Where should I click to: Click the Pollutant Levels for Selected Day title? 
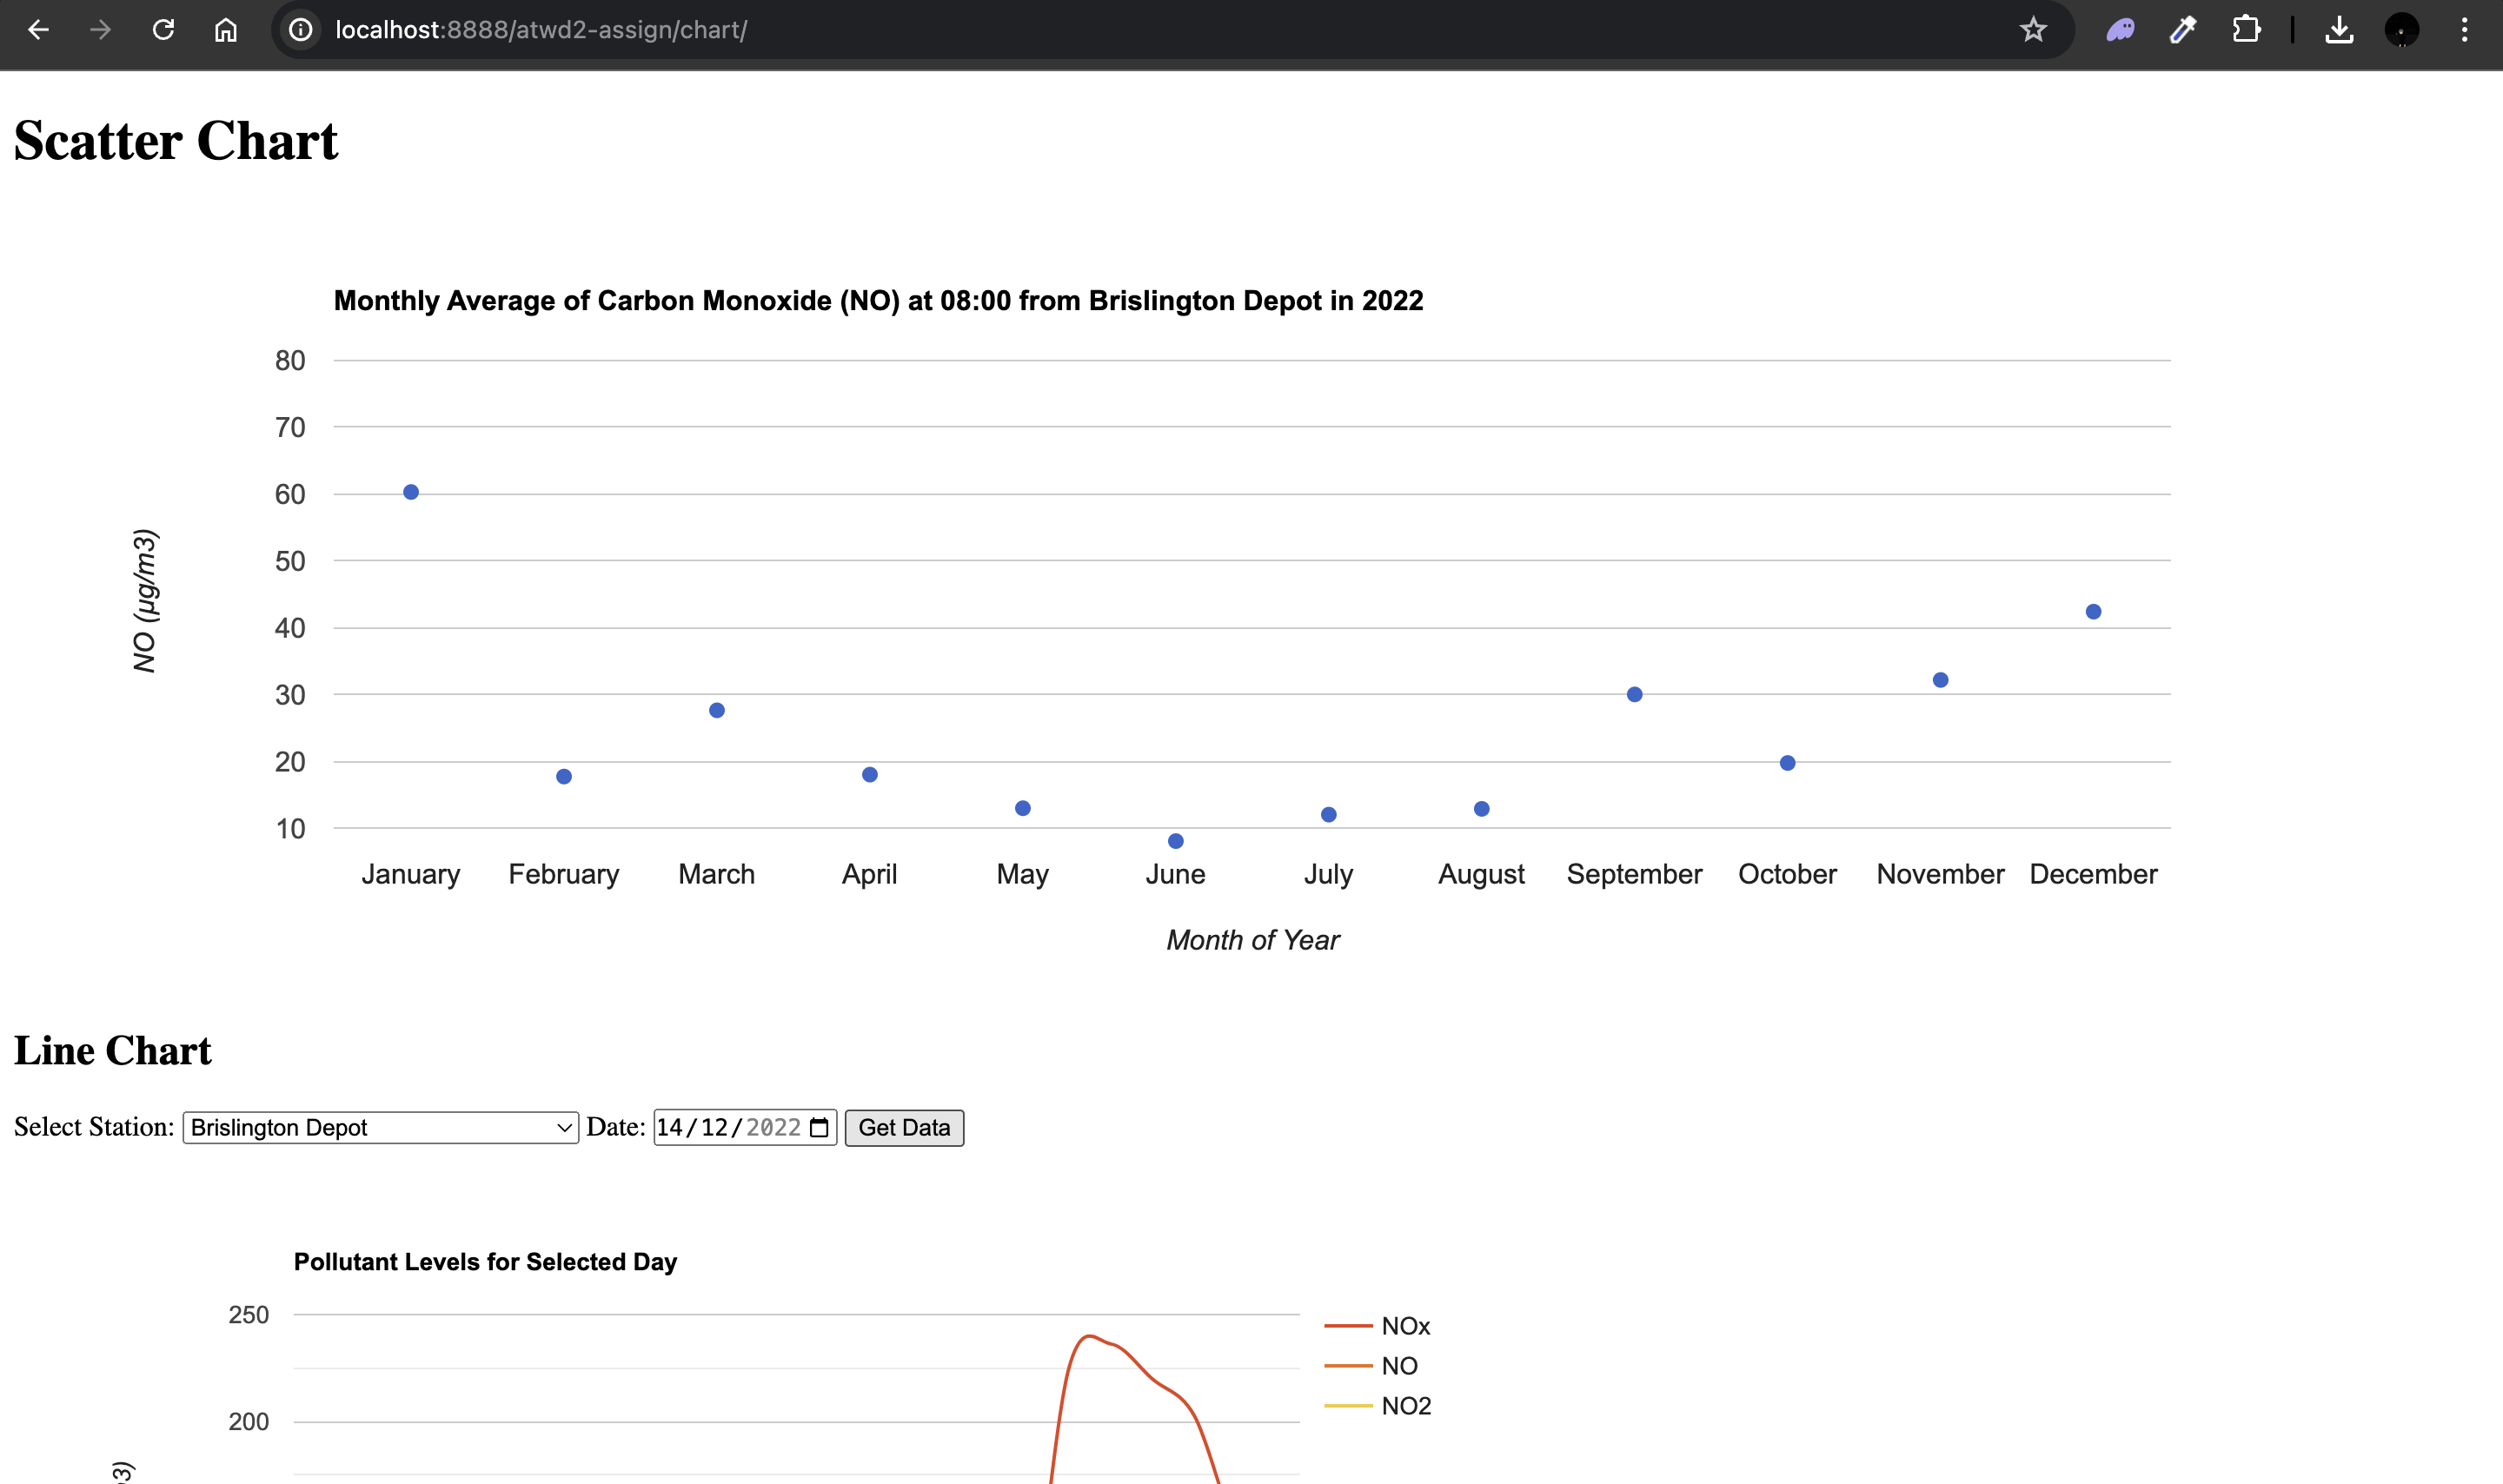(485, 1262)
